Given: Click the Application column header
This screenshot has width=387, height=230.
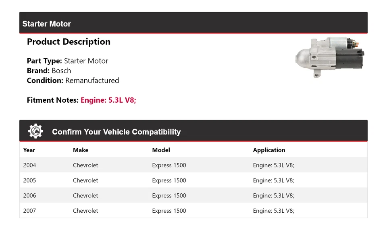Looking at the screenshot, I should [x=269, y=150].
